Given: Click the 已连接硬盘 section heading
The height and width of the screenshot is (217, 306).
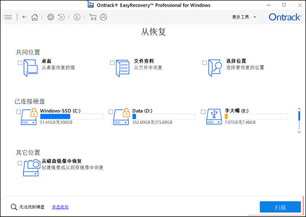Looking at the screenshot, I should [30, 102].
